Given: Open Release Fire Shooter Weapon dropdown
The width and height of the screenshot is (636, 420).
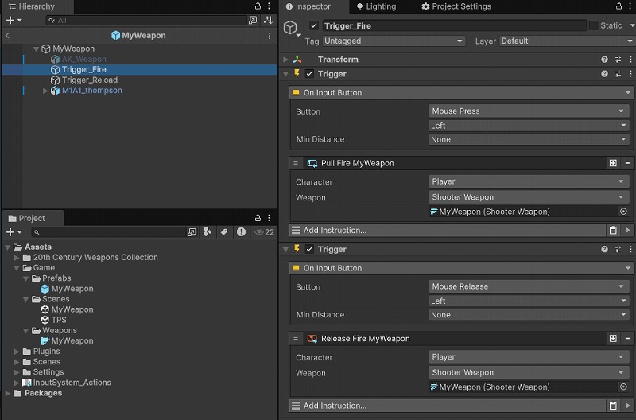Looking at the screenshot, I should 529,372.
